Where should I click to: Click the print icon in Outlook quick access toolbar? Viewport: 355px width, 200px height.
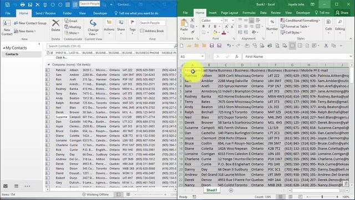[x=22, y=4]
